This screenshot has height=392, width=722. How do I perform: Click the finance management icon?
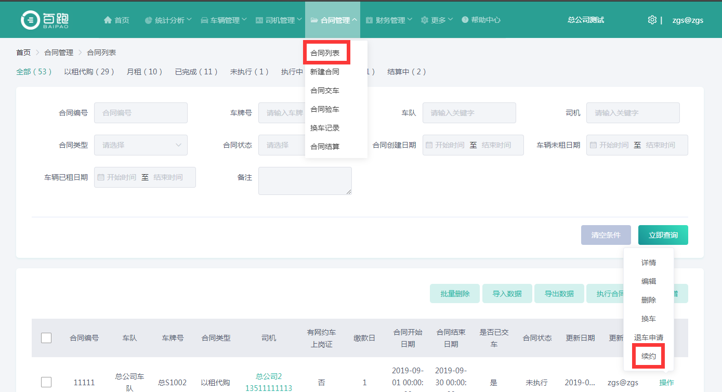tap(369, 20)
